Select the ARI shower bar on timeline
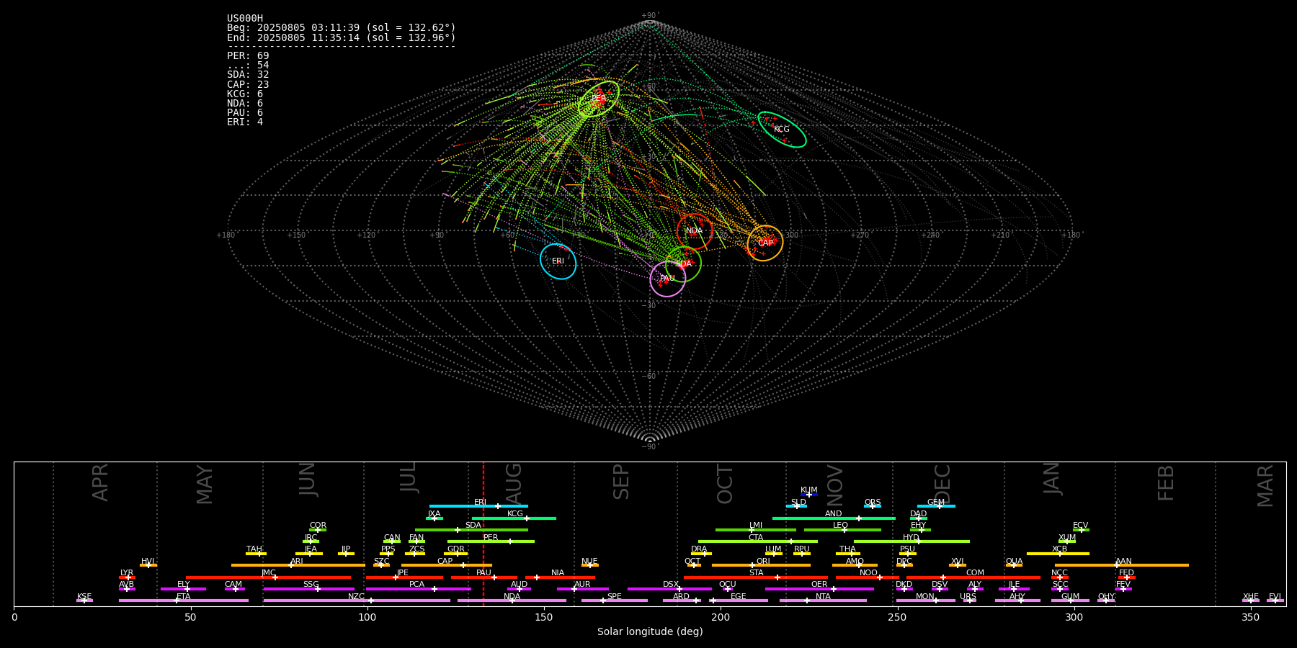 298,565
